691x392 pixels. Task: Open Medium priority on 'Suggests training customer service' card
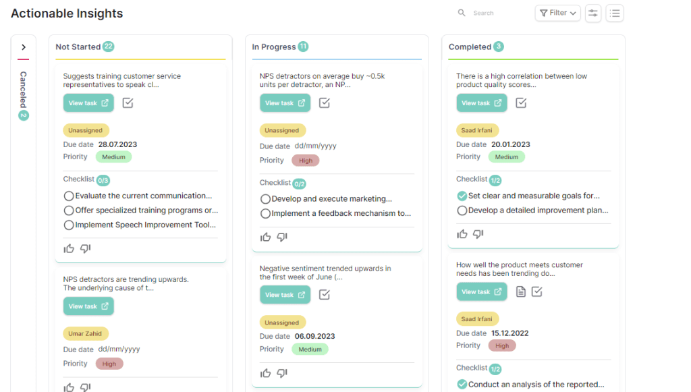[113, 157]
